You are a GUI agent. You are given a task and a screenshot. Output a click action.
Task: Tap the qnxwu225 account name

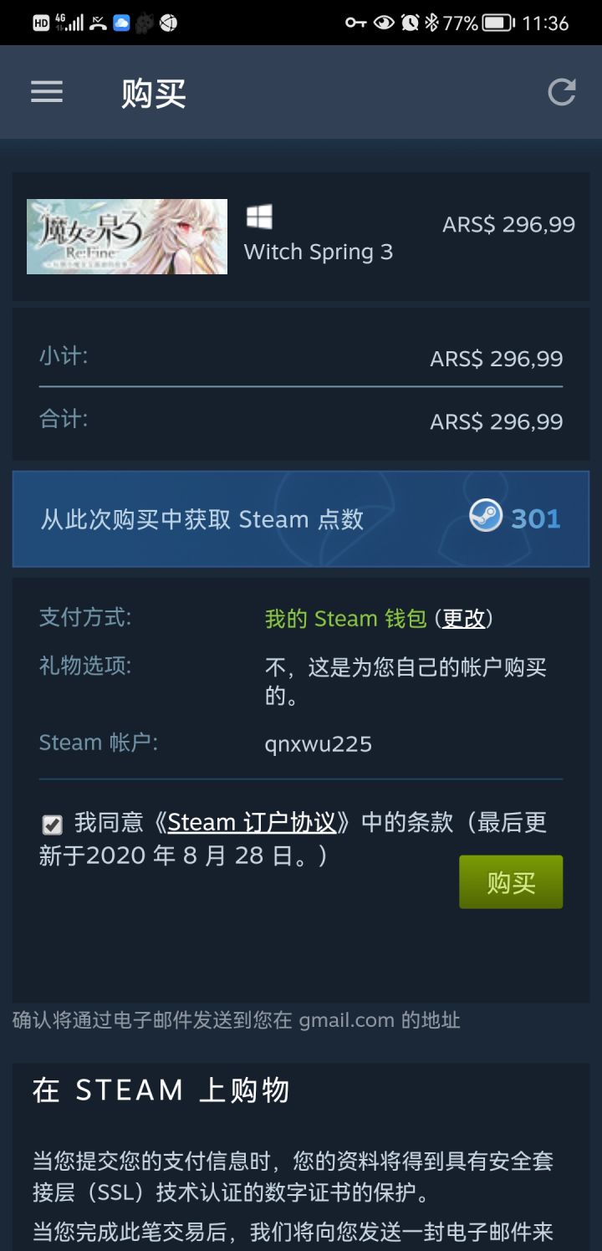click(x=319, y=744)
